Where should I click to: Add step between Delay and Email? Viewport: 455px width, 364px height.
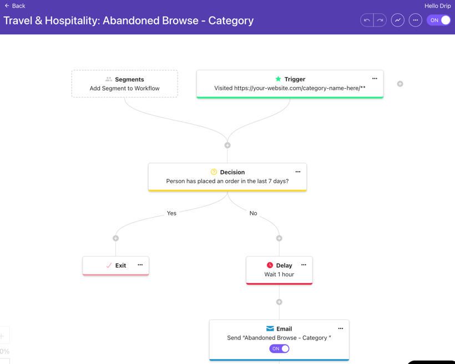click(279, 302)
